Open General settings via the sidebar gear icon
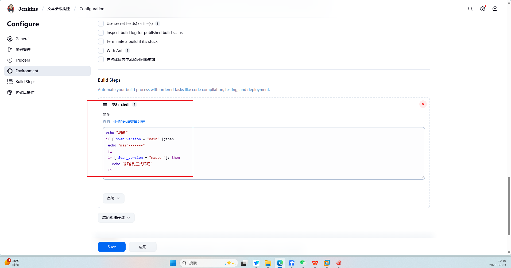This screenshot has width=511, height=268. click(10, 39)
